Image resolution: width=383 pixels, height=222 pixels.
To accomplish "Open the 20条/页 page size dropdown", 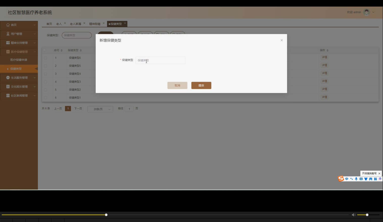I will (100, 109).
